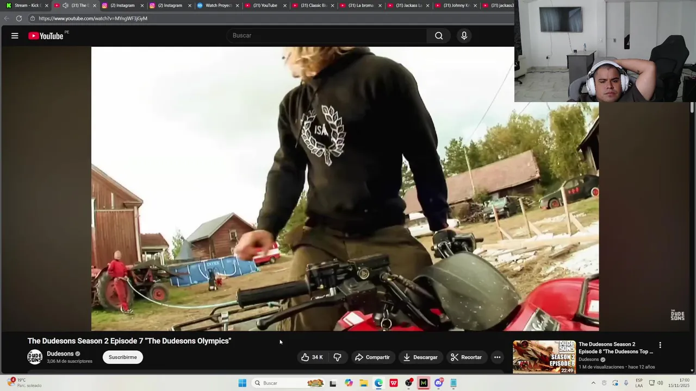Download the video with Descargar
Image resolution: width=696 pixels, height=391 pixels.
[420, 357]
